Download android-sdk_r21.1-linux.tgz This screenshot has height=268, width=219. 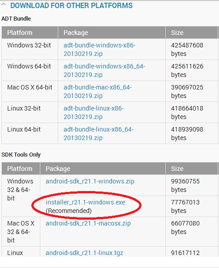84,253
